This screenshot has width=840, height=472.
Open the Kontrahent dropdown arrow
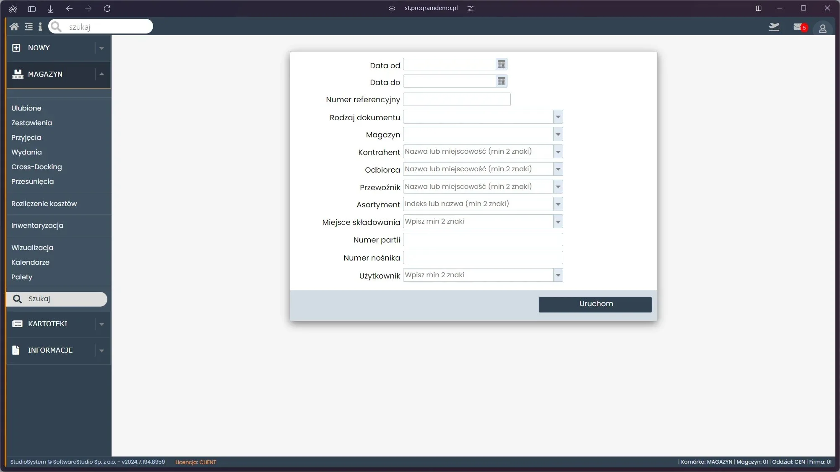(558, 152)
